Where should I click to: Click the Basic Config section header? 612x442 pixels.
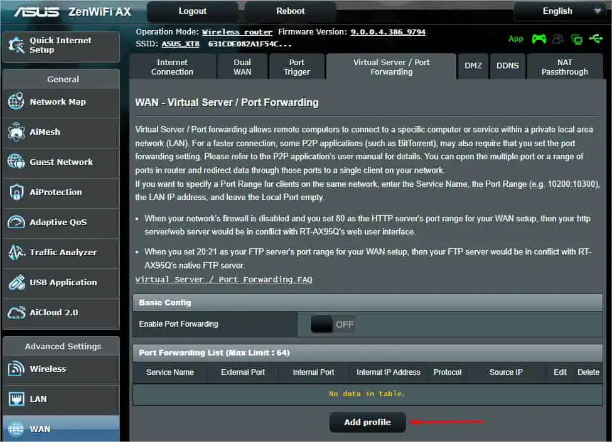click(368, 302)
